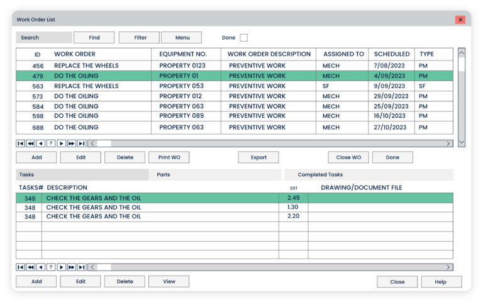Open the Filter button

tap(139, 38)
